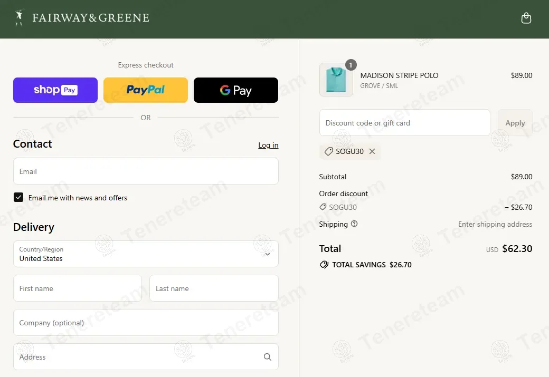
Task: Click the Madison Stripe Polo thumbnail
Action: [336, 80]
